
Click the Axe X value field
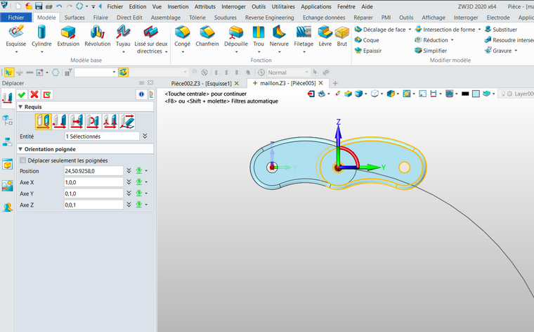(93, 182)
